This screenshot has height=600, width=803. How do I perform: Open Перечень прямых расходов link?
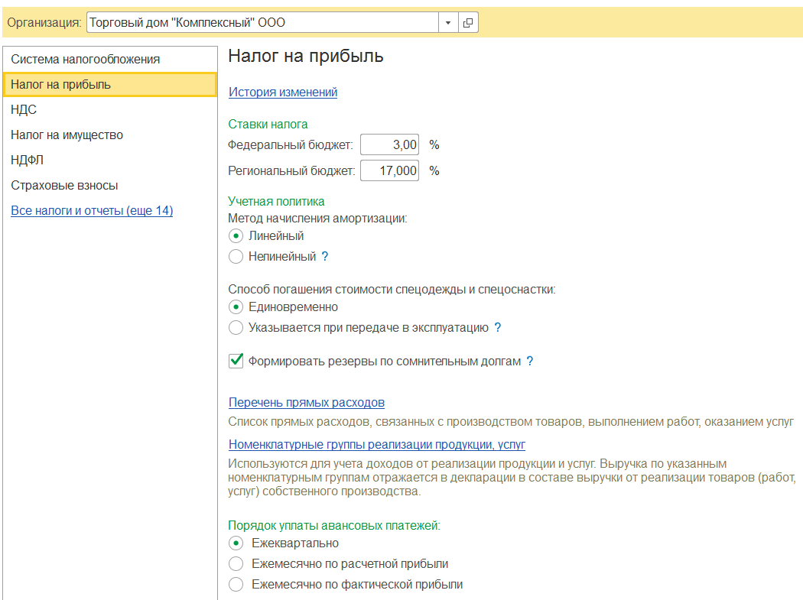click(306, 403)
